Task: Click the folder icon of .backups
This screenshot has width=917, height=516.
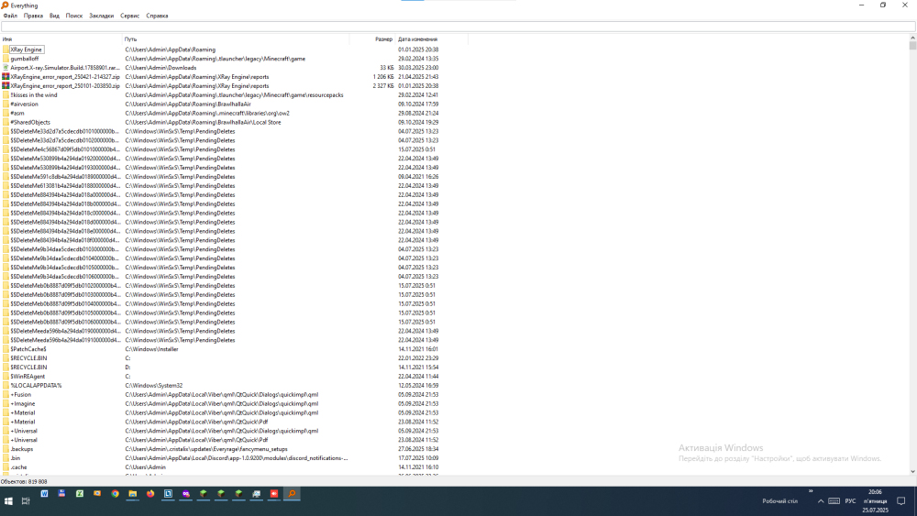Action: tap(6, 449)
